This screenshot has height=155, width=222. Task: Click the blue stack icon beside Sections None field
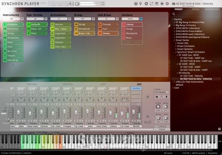141,19
